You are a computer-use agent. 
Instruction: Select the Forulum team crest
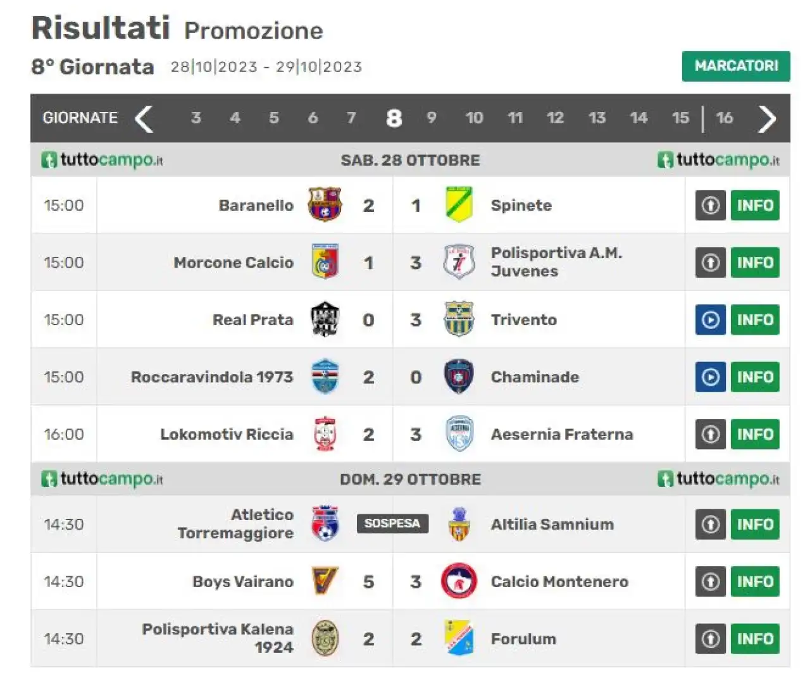click(459, 638)
